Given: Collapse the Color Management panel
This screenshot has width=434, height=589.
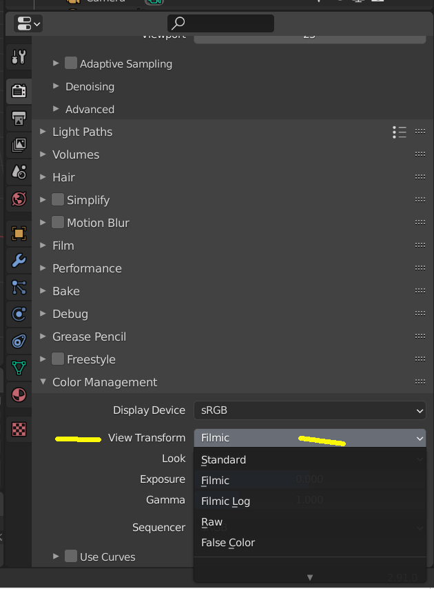Looking at the screenshot, I should click(x=105, y=382).
